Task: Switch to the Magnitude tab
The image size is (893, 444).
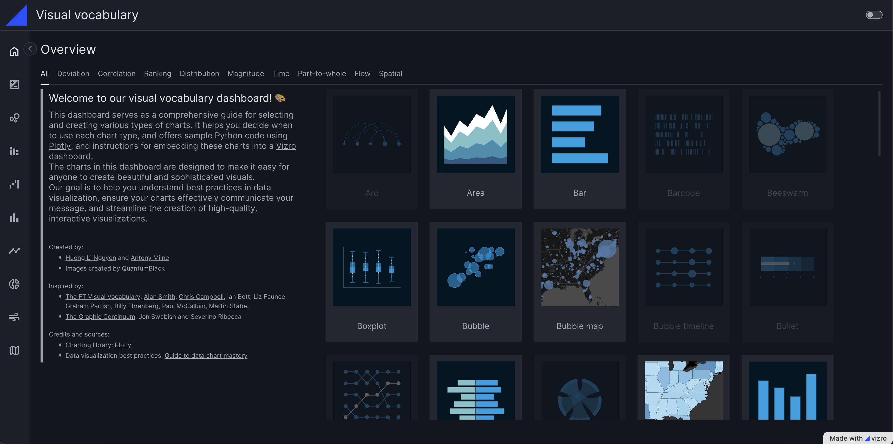Action: (x=246, y=73)
